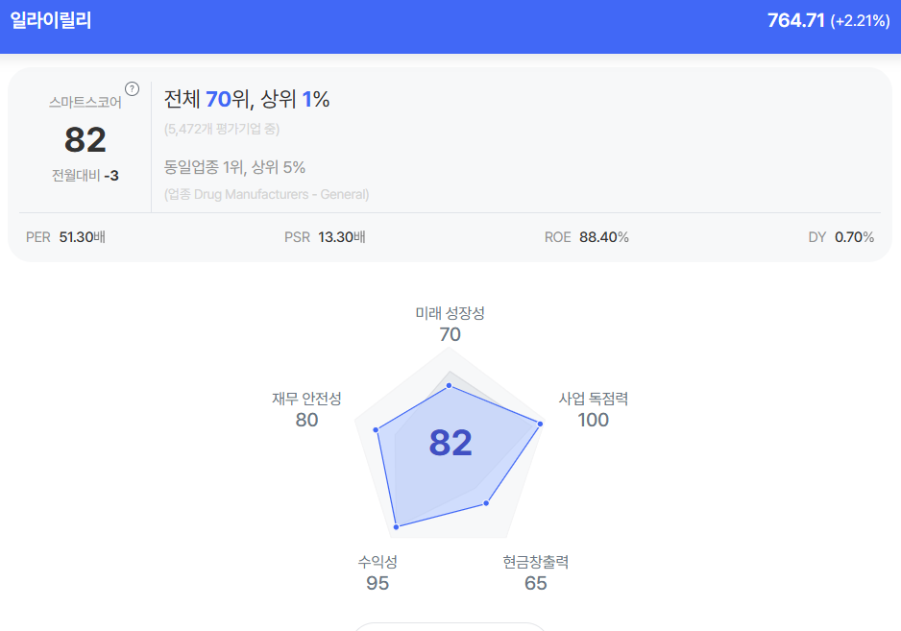Select the 미래 성장성 radar axis label
The image size is (901, 631).
click(x=450, y=313)
